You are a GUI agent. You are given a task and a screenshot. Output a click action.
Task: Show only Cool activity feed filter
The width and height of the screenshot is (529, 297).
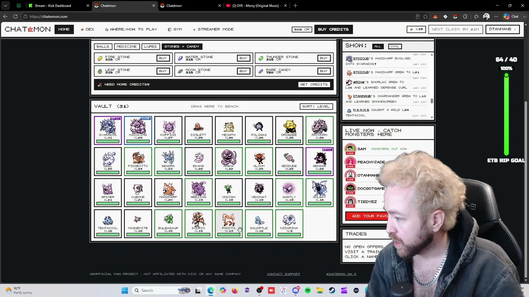click(395, 46)
